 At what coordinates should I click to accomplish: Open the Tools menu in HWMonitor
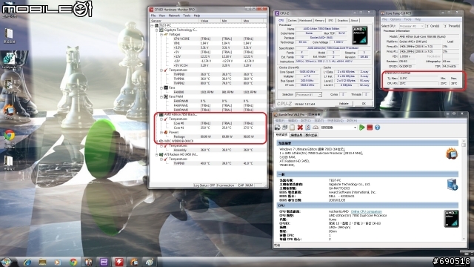point(187,16)
